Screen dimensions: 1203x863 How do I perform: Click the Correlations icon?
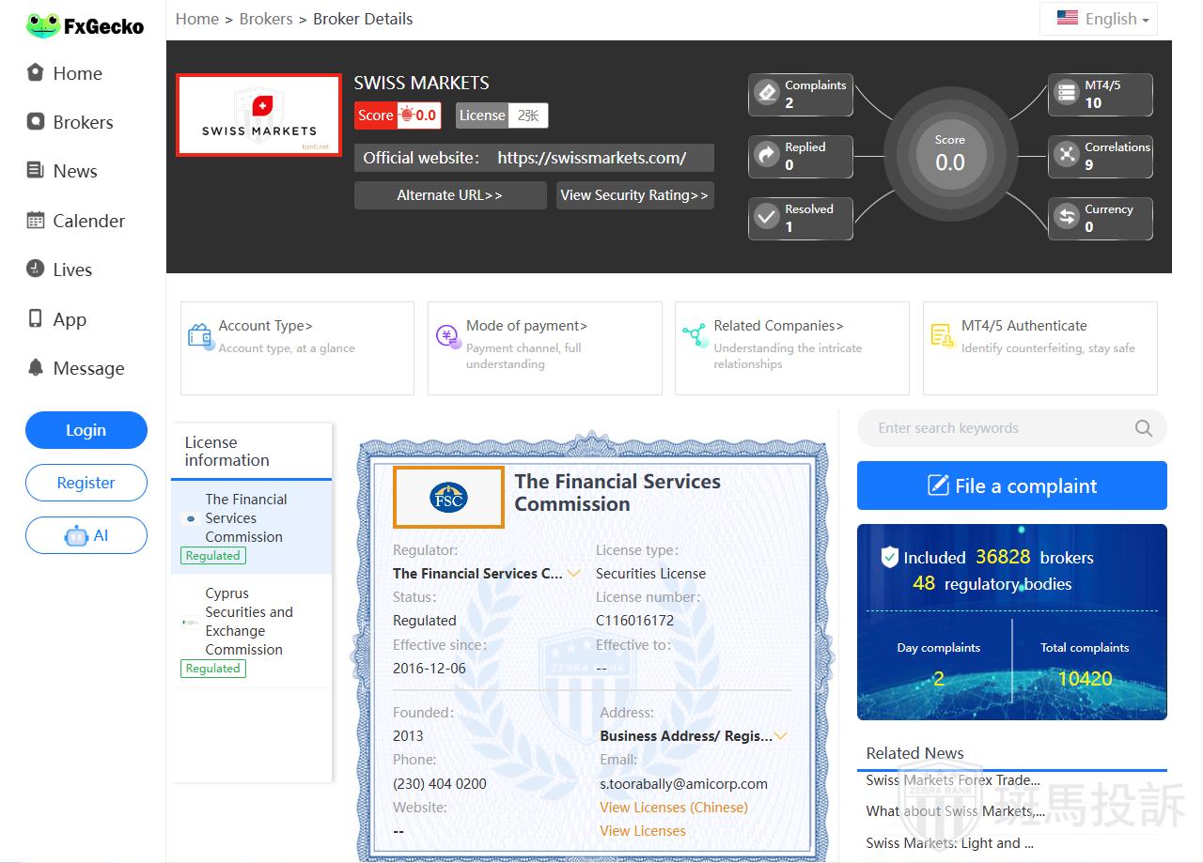pyautogui.click(x=1066, y=156)
